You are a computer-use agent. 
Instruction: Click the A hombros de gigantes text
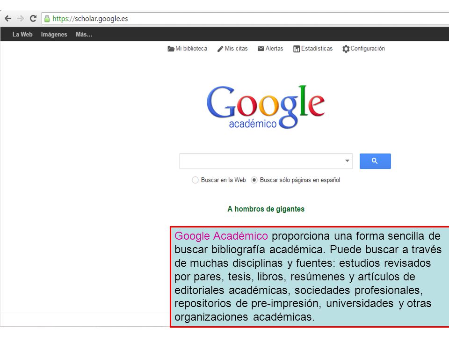(x=266, y=209)
